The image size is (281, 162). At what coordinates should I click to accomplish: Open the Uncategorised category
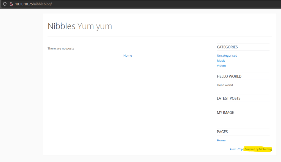click(227, 56)
